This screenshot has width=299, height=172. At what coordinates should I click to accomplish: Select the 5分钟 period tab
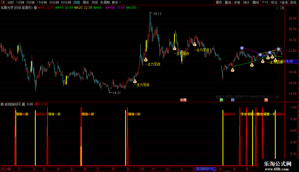point(30,2)
